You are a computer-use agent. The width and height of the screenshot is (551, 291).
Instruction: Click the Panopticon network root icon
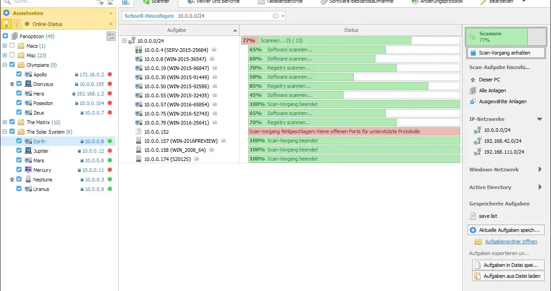(x=15, y=36)
